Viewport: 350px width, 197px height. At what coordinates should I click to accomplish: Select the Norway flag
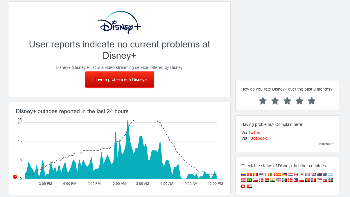point(290,180)
